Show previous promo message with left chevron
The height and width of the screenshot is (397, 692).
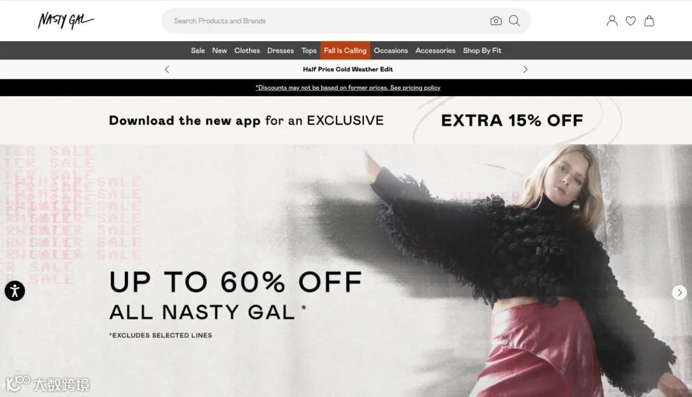(x=167, y=69)
